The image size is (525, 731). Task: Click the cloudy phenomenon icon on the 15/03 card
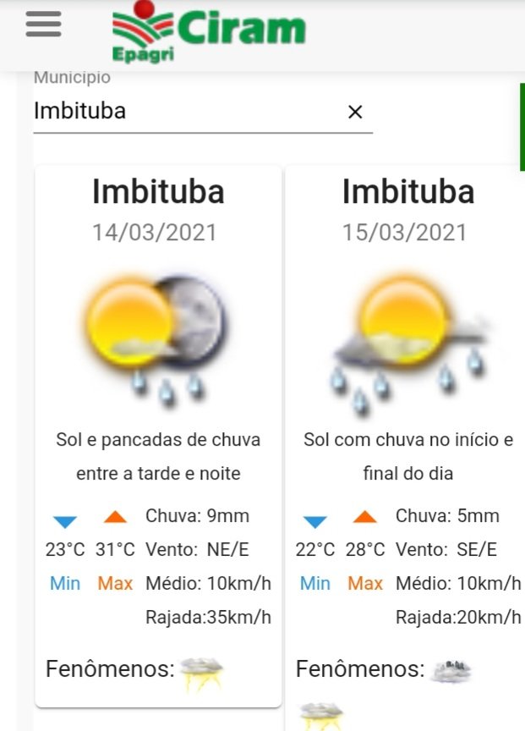point(451,671)
